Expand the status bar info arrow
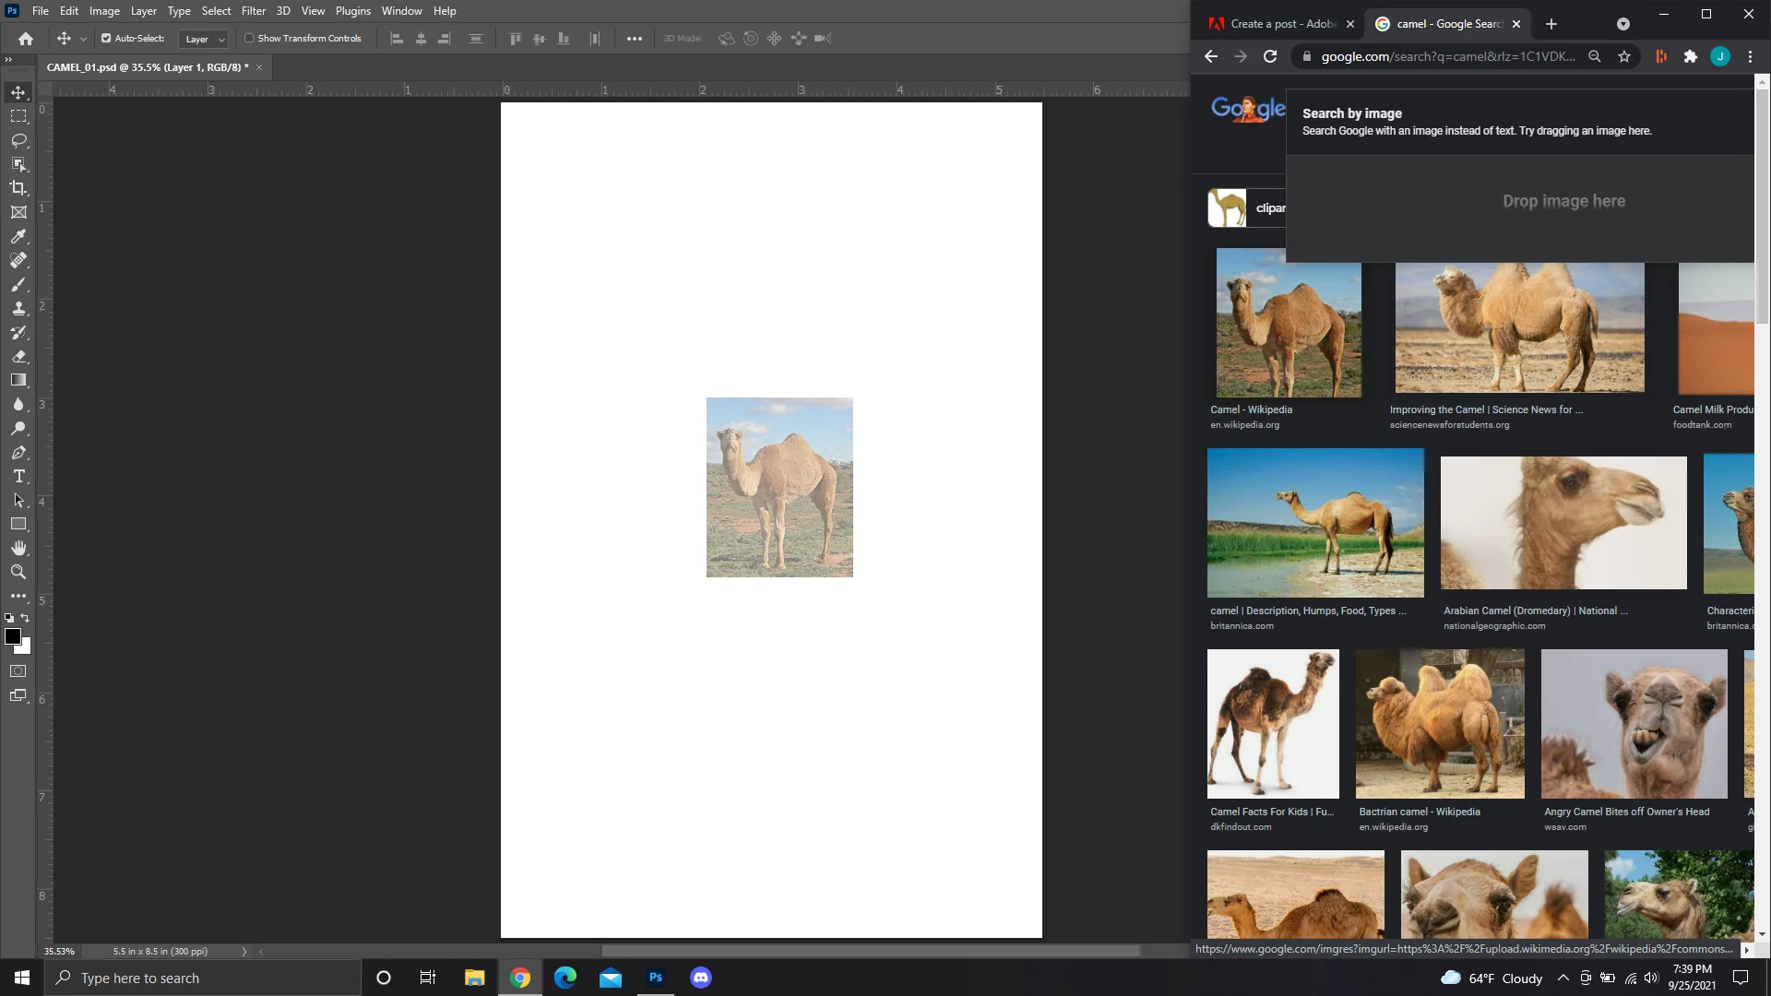Viewport: 1771px width, 996px height. point(244,951)
